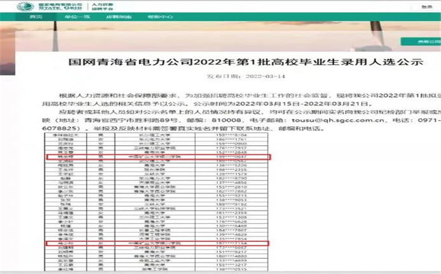Screen dimensions: 441x274
Task: Click the phone cell 139****1579
Action: (x=231, y=174)
